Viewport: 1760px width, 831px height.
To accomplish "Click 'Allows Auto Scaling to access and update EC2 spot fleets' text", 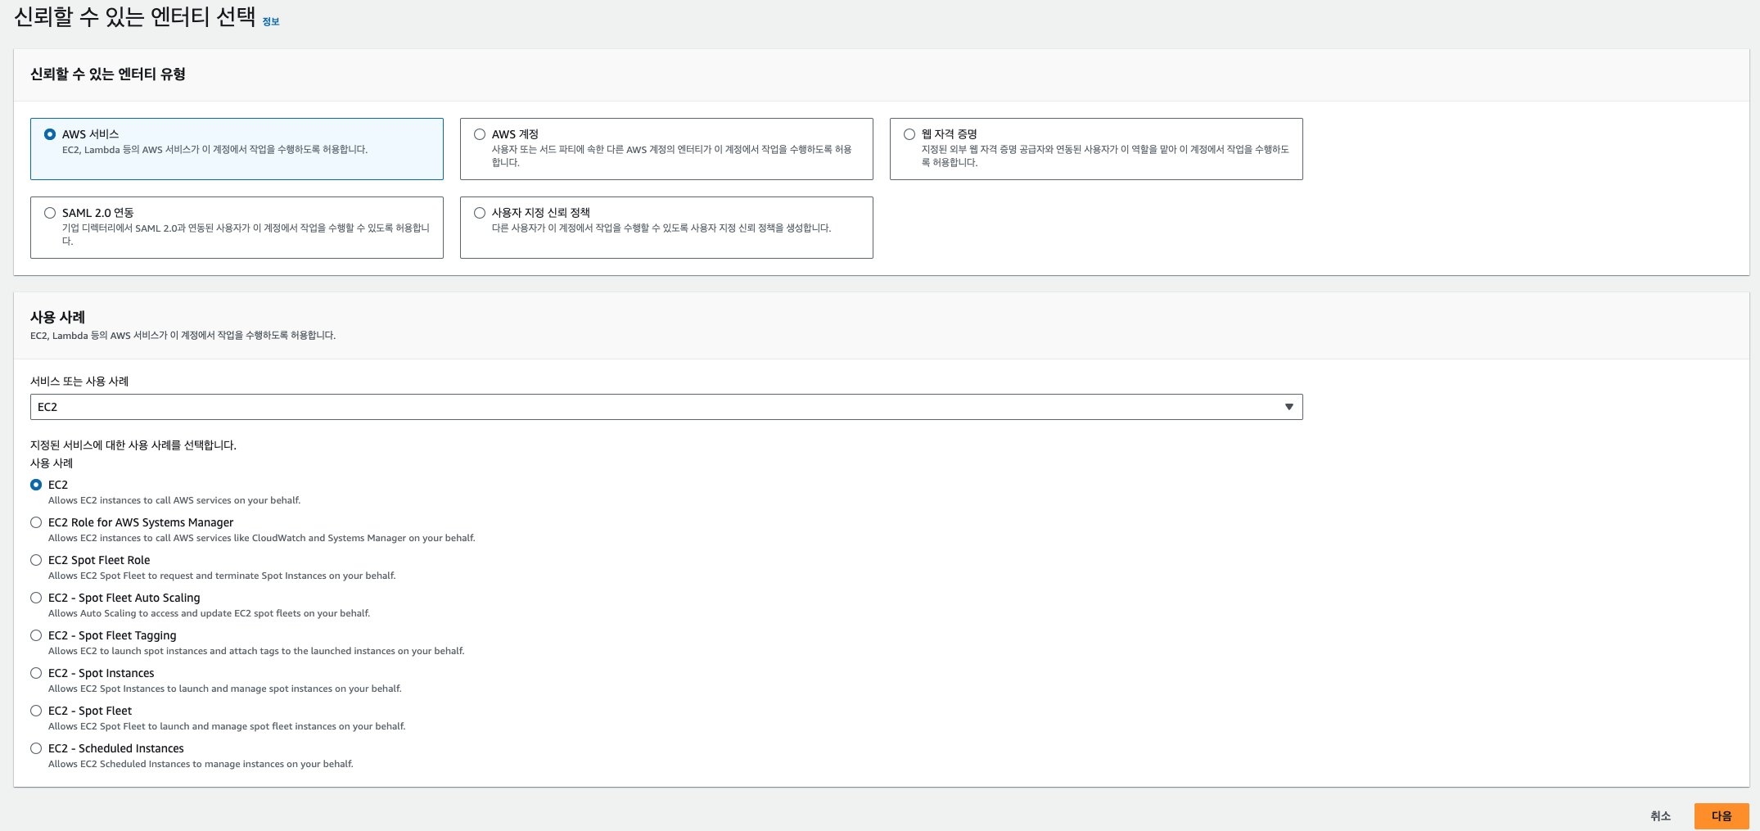I will (209, 613).
